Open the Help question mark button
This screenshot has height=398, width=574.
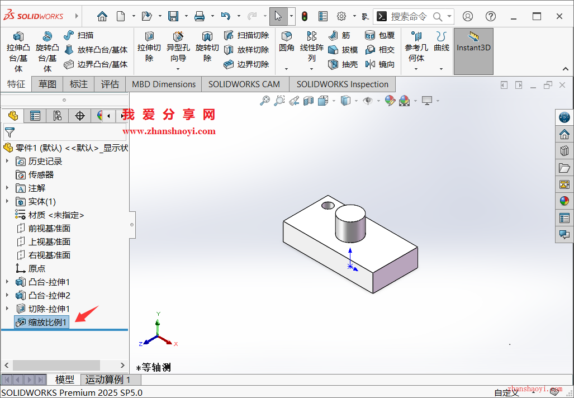[491, 16]
